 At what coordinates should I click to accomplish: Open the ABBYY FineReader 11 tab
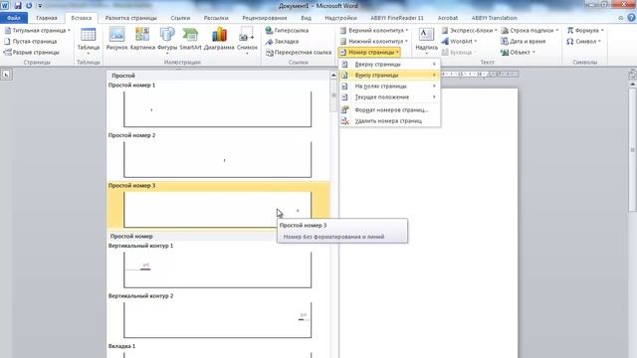point(397,18)
